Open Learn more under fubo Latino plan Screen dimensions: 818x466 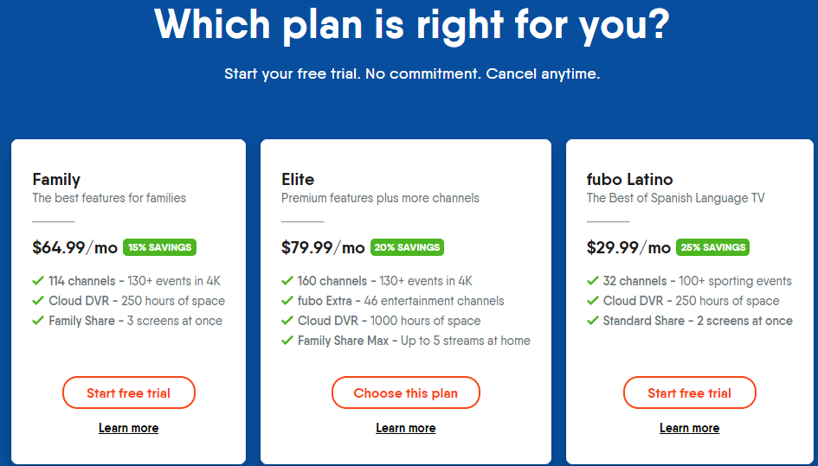pos(689,428)
